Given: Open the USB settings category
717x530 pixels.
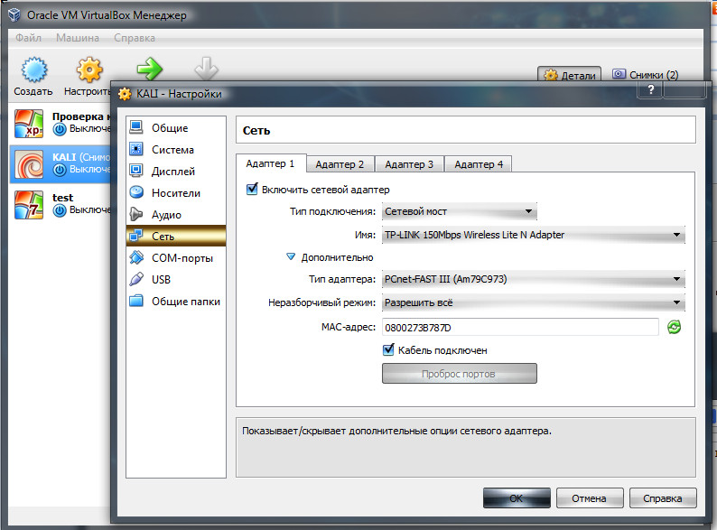Looking at the screenshot, I should click(176, 279).
